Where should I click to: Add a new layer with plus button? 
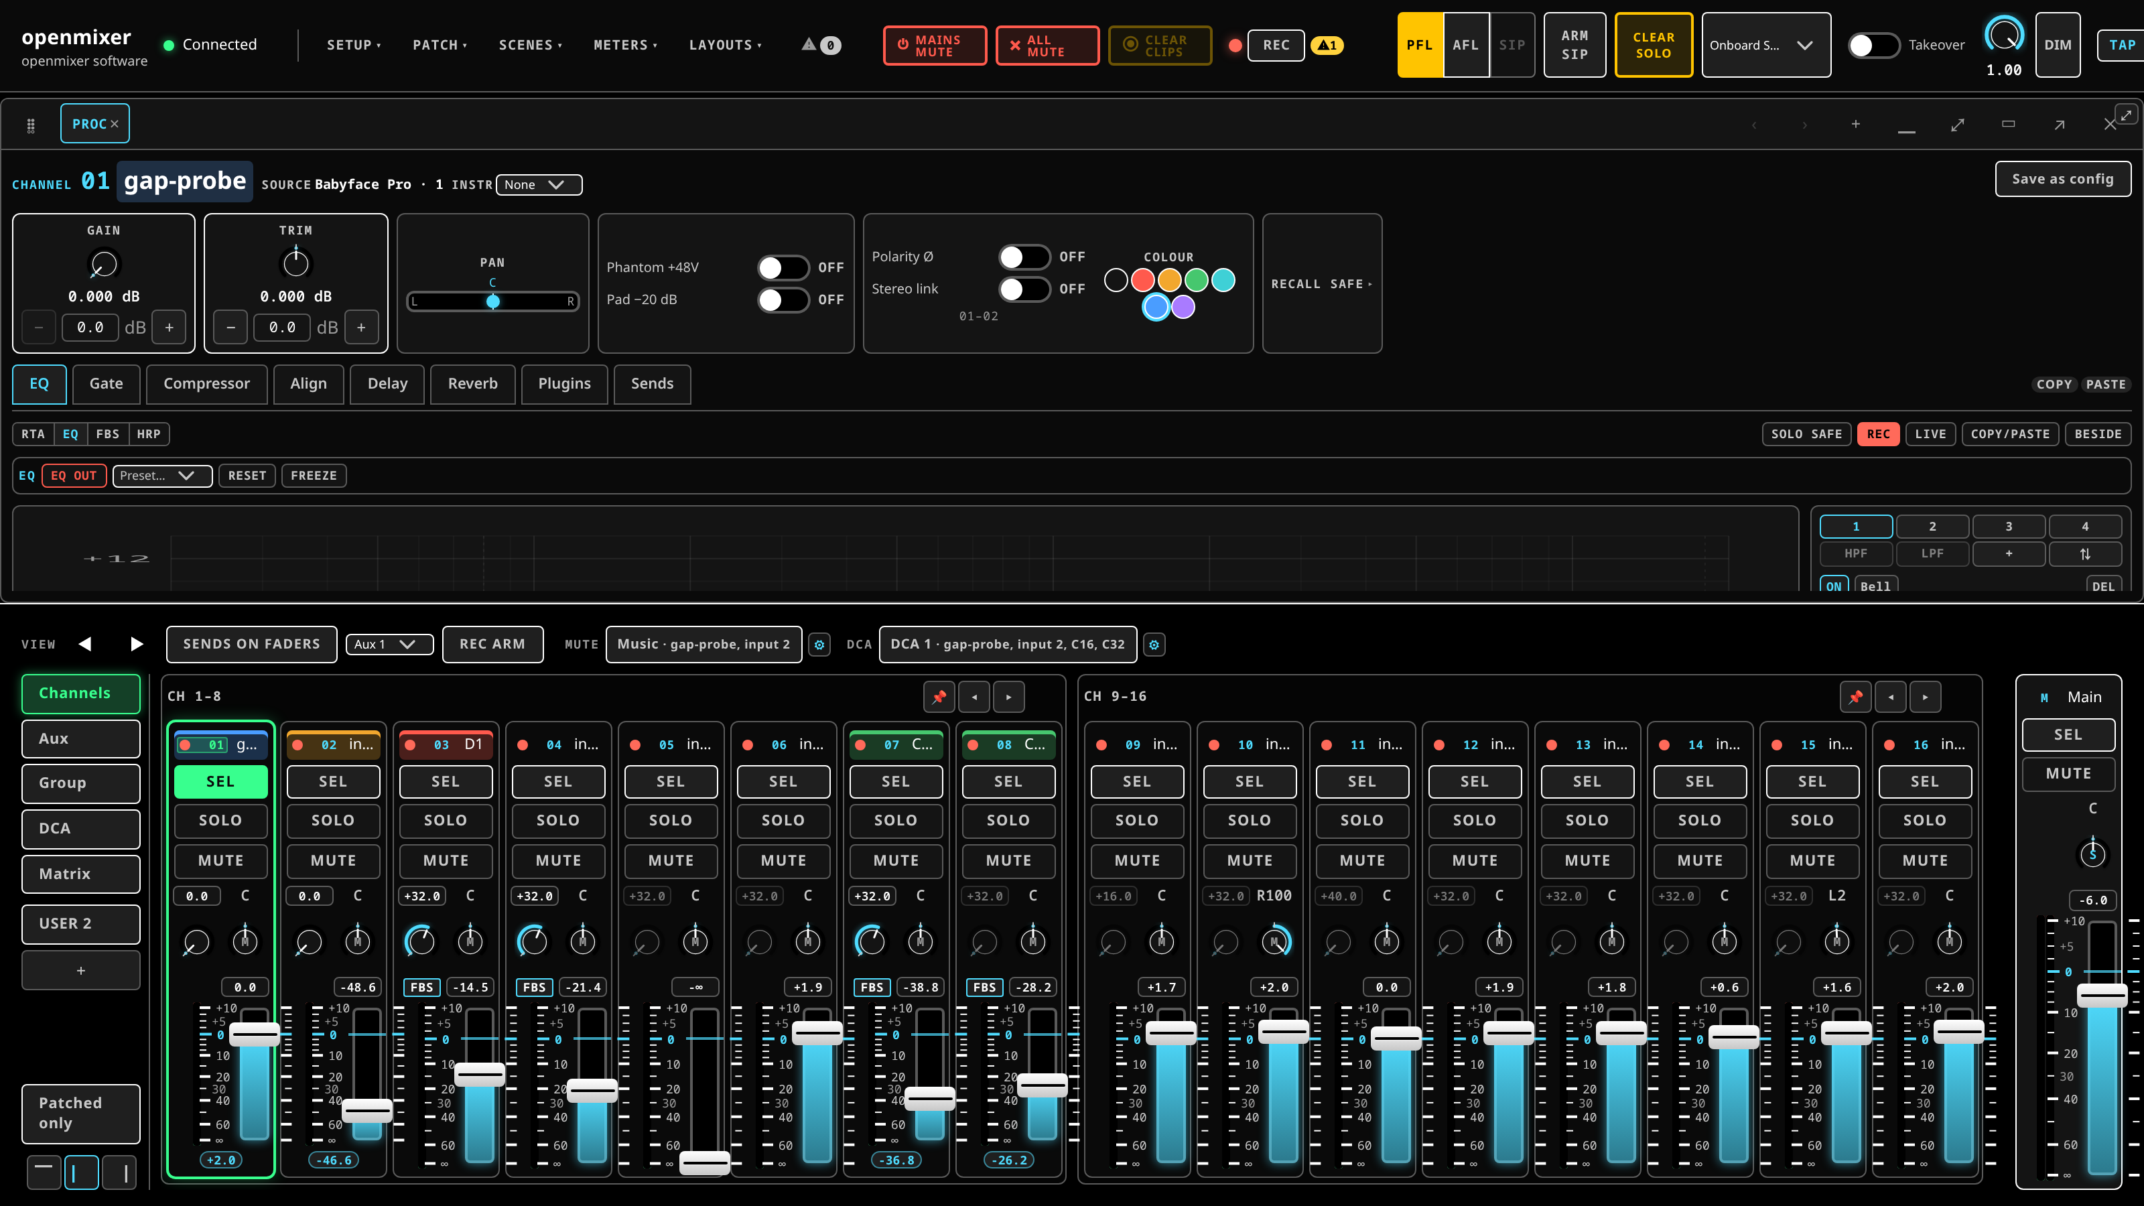click(x=80, y=970)
